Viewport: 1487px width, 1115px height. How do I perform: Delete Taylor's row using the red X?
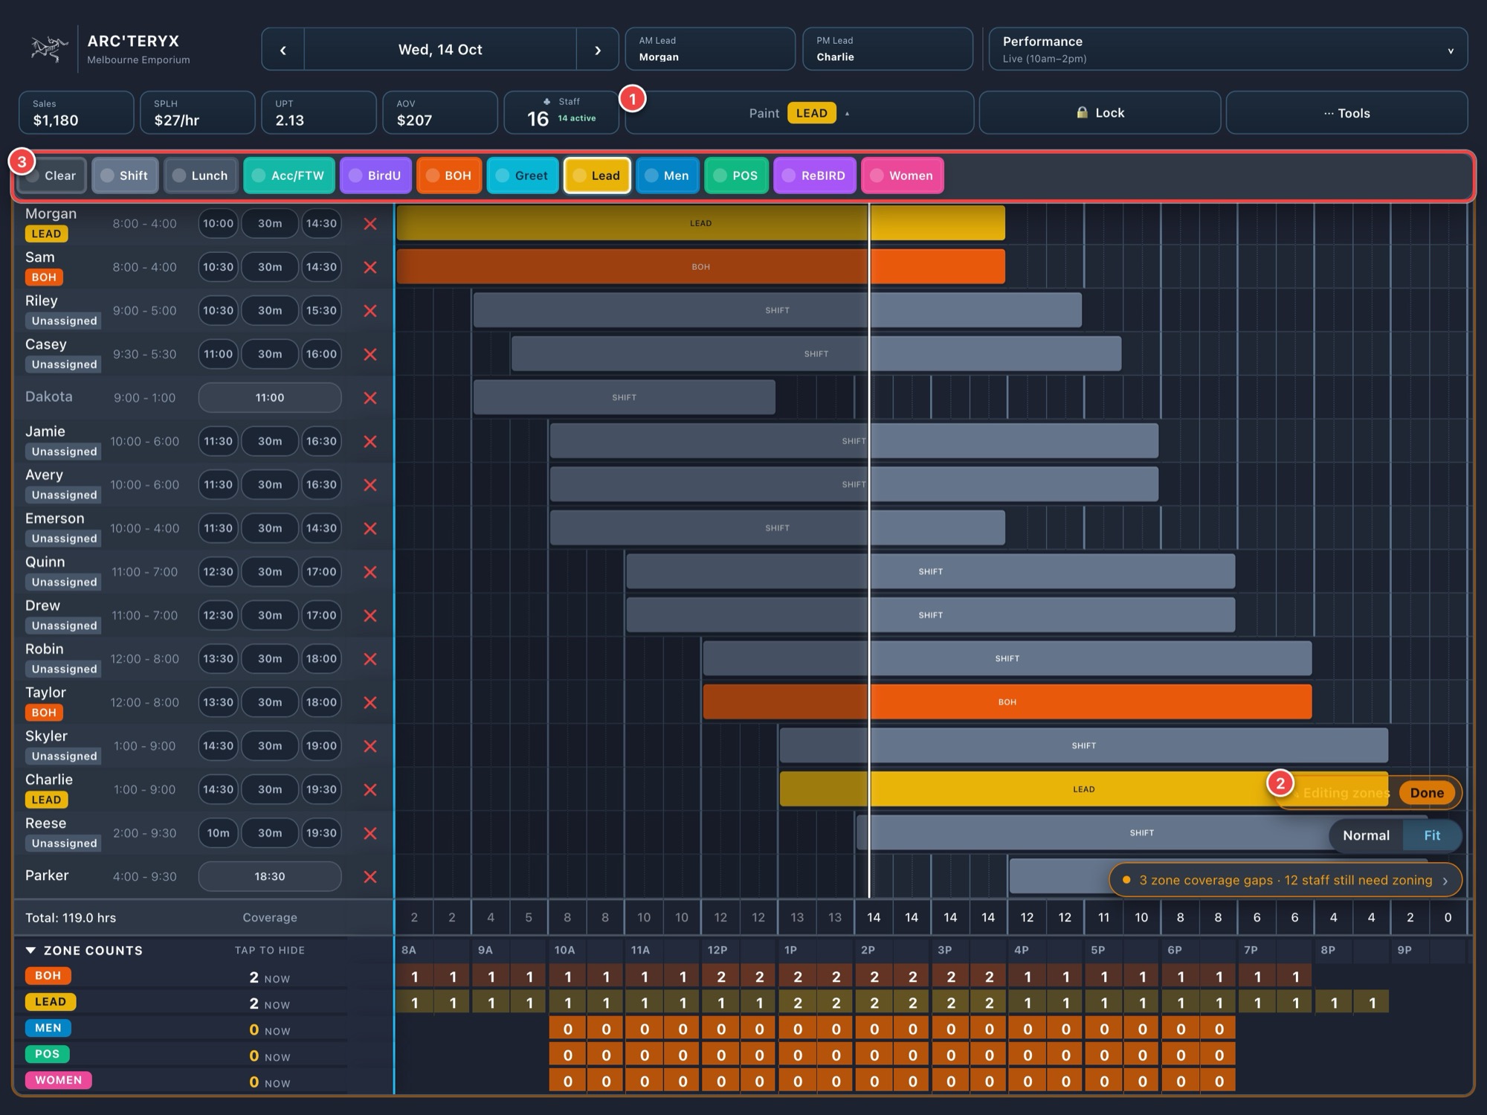[x=370, y=702]
